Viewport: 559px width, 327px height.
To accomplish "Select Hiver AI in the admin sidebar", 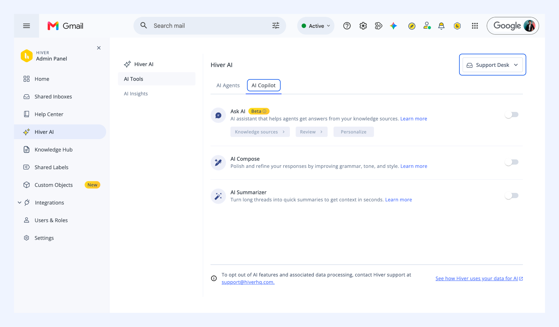I will point(60,132).
